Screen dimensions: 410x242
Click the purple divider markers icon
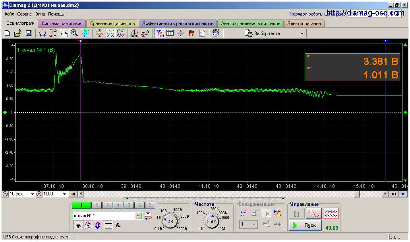point(181,33)
